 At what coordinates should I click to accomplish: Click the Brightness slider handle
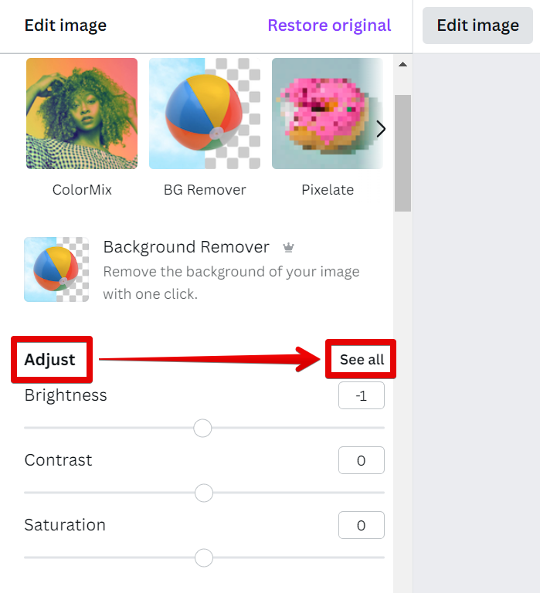(x=202, y=428)
